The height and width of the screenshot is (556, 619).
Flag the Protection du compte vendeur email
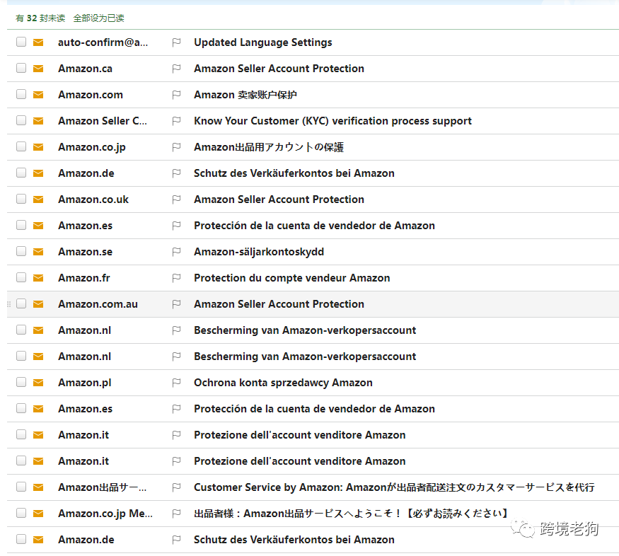(x=176, y=278)
